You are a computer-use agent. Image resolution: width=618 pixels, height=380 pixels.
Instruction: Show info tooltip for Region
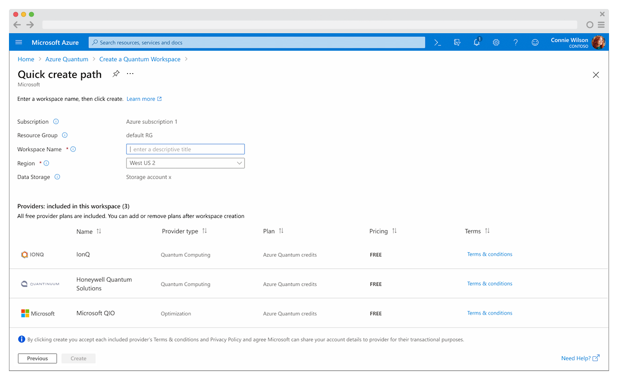pyautogui.click(x=46, y=163)
